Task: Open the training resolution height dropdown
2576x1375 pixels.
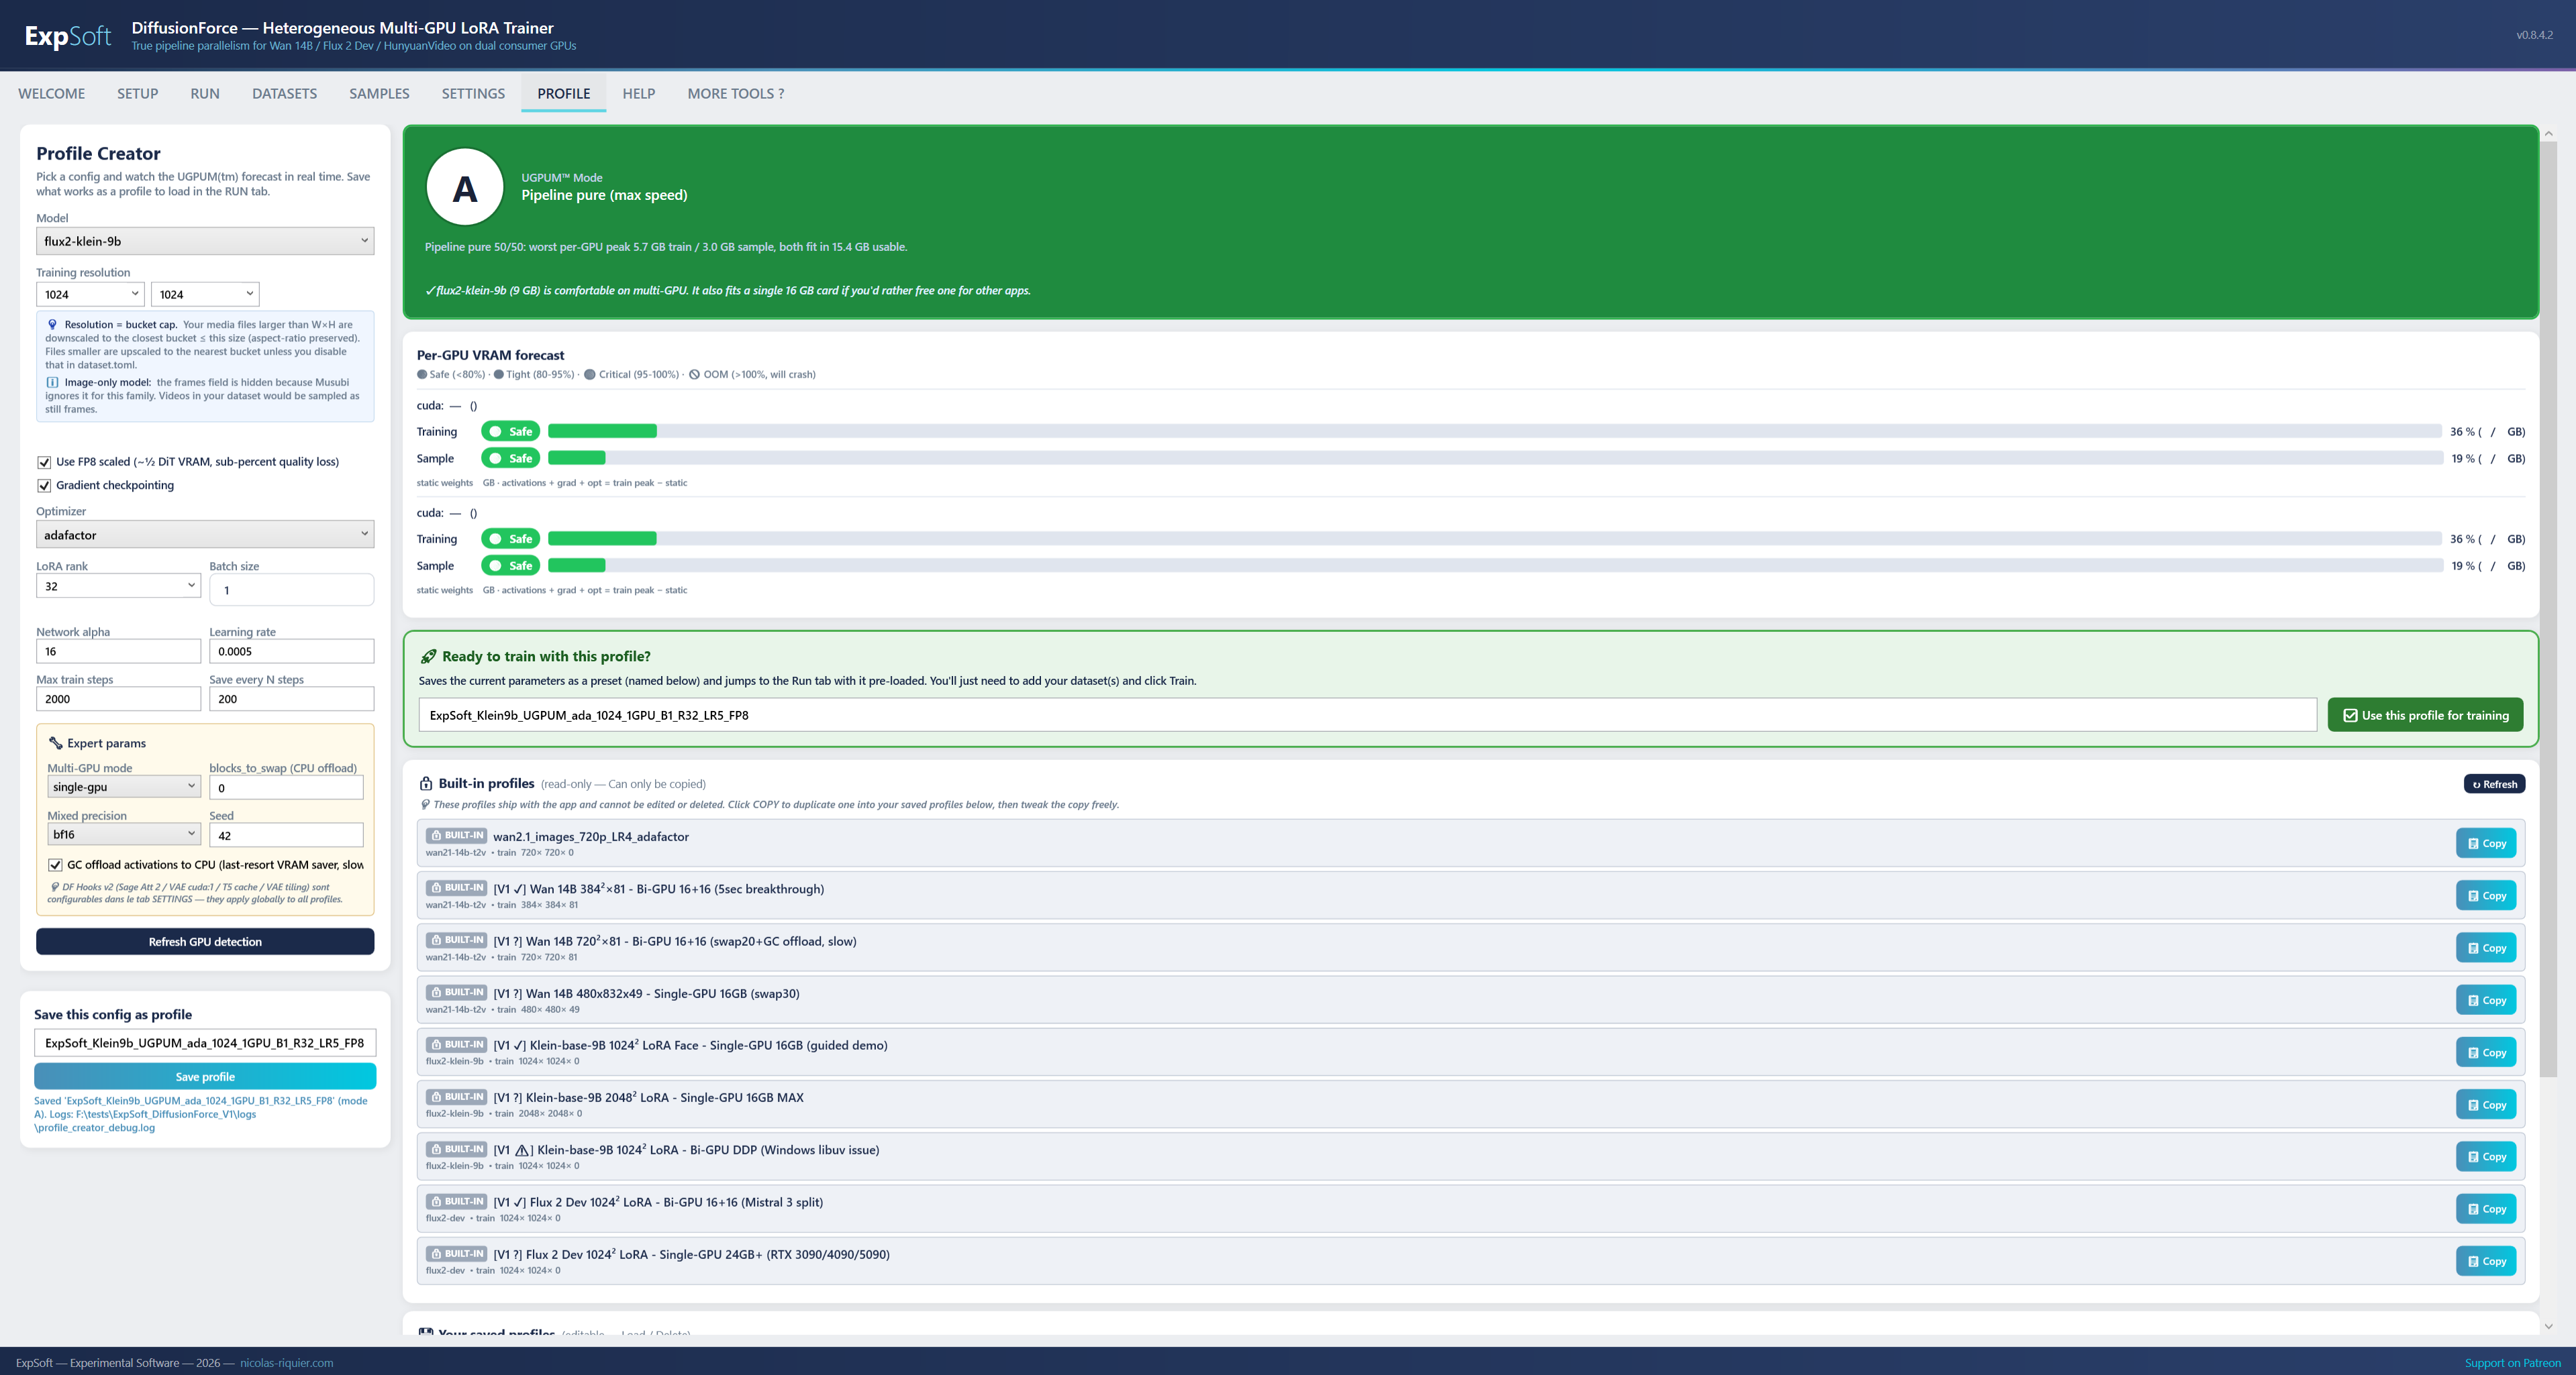Action: point(205,294)
